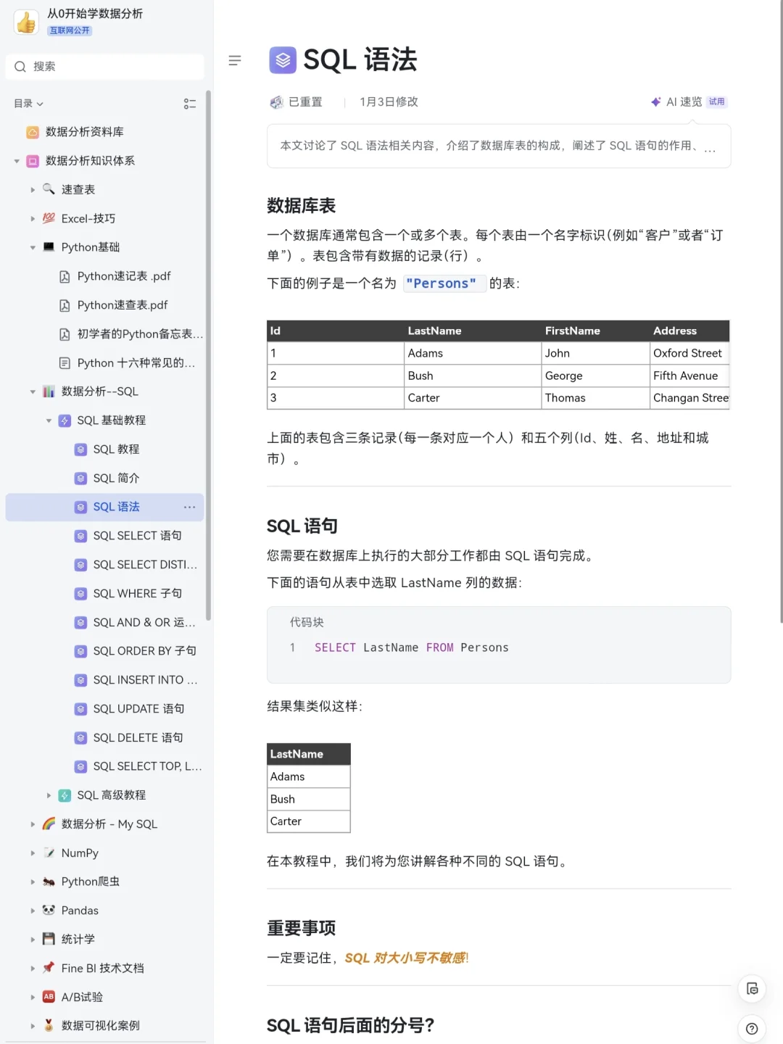
Task: Click the SQL 语法 page emoji icon
Action: tap(283, 60)
